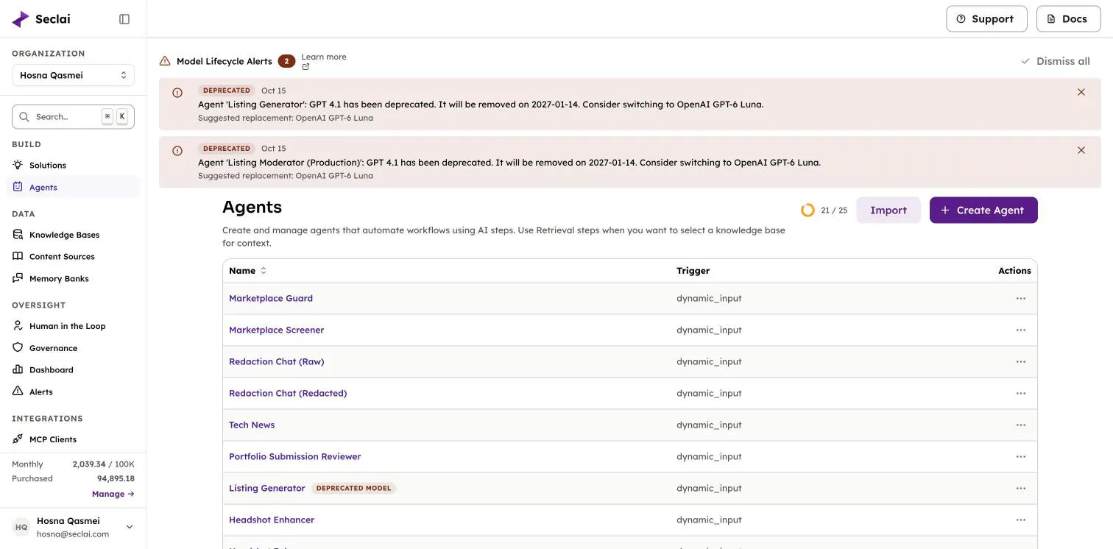1113x549 pixels.
Task: Collapse the sidebar panel icon
Action: pyautogui.click(x=124, y=19)
